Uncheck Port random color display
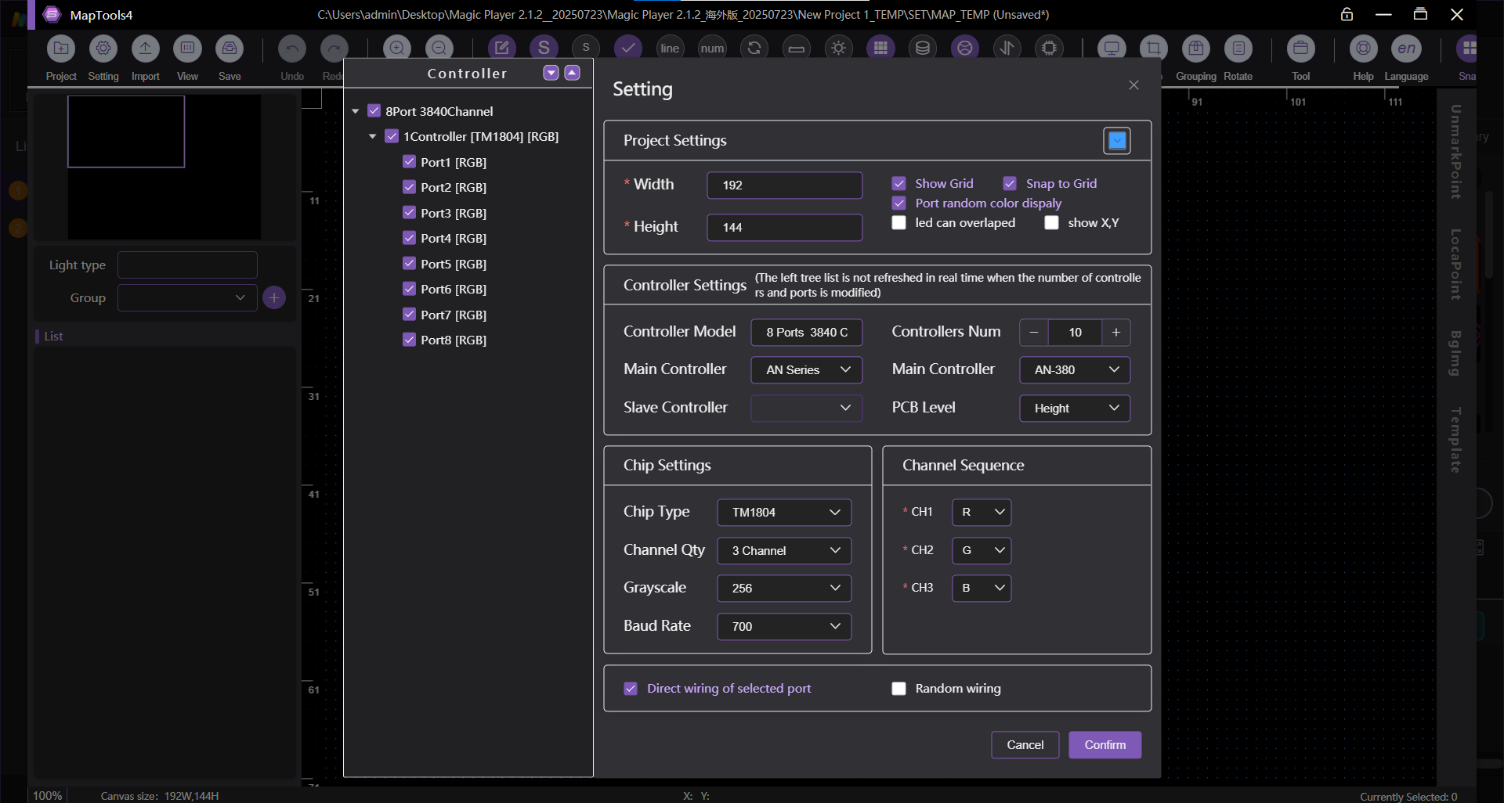 (x=899, y=203)
